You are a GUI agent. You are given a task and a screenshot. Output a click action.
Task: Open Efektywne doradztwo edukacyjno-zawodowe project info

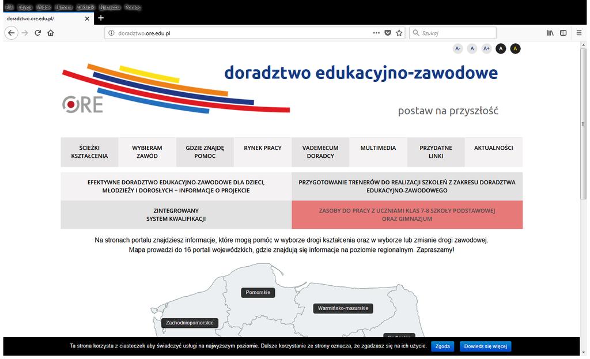(176, 186)
